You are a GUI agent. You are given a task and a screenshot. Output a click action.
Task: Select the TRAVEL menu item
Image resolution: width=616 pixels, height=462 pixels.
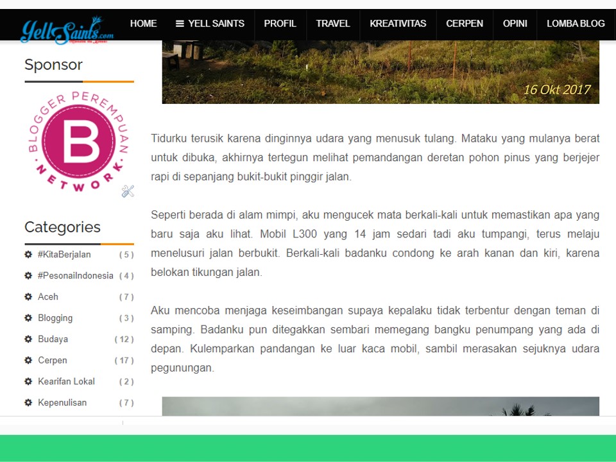pos(333,24)
